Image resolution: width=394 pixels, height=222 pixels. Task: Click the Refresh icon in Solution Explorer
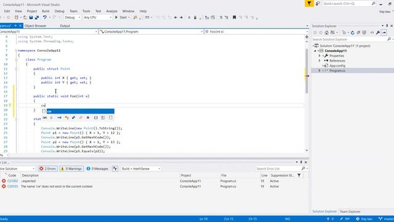click(352, 33)
